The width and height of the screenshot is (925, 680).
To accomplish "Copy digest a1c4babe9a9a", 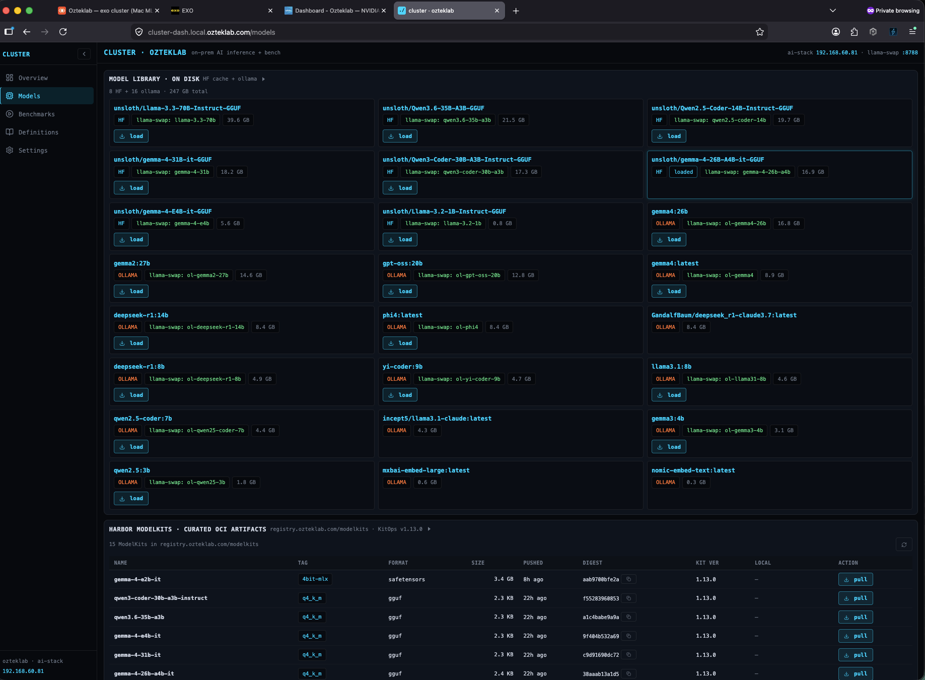I will tap(628, 617).
